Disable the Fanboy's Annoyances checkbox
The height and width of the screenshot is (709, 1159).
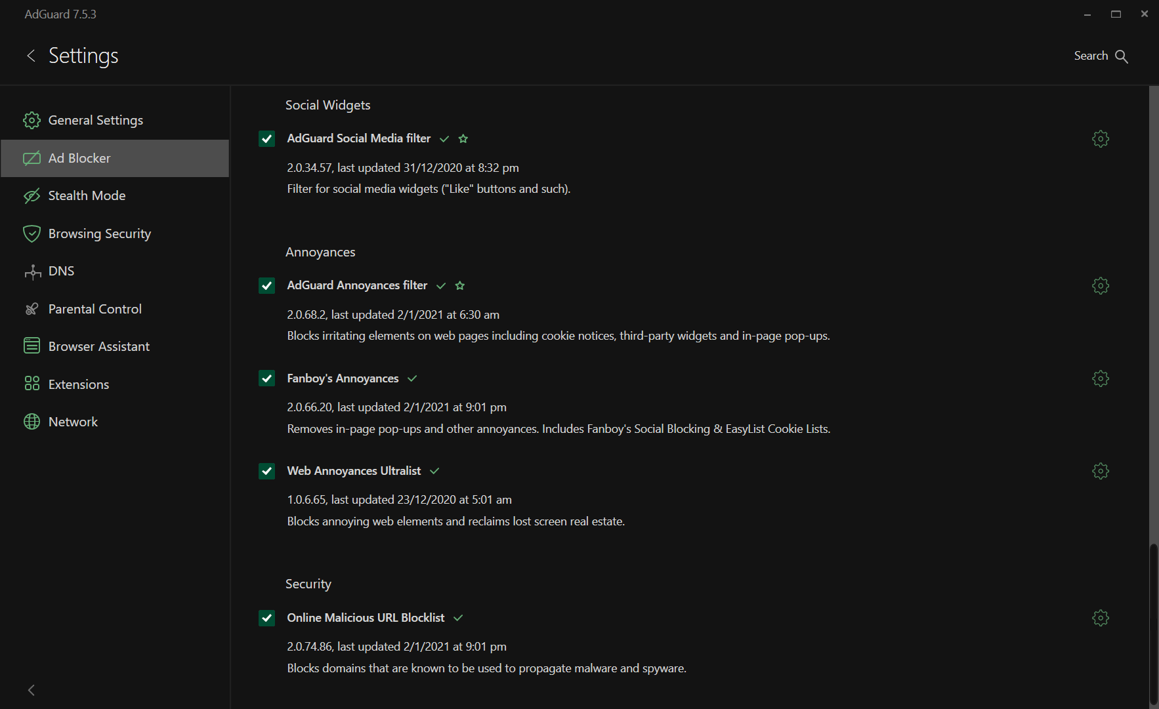pyautogui.click(x=266, y=378)
